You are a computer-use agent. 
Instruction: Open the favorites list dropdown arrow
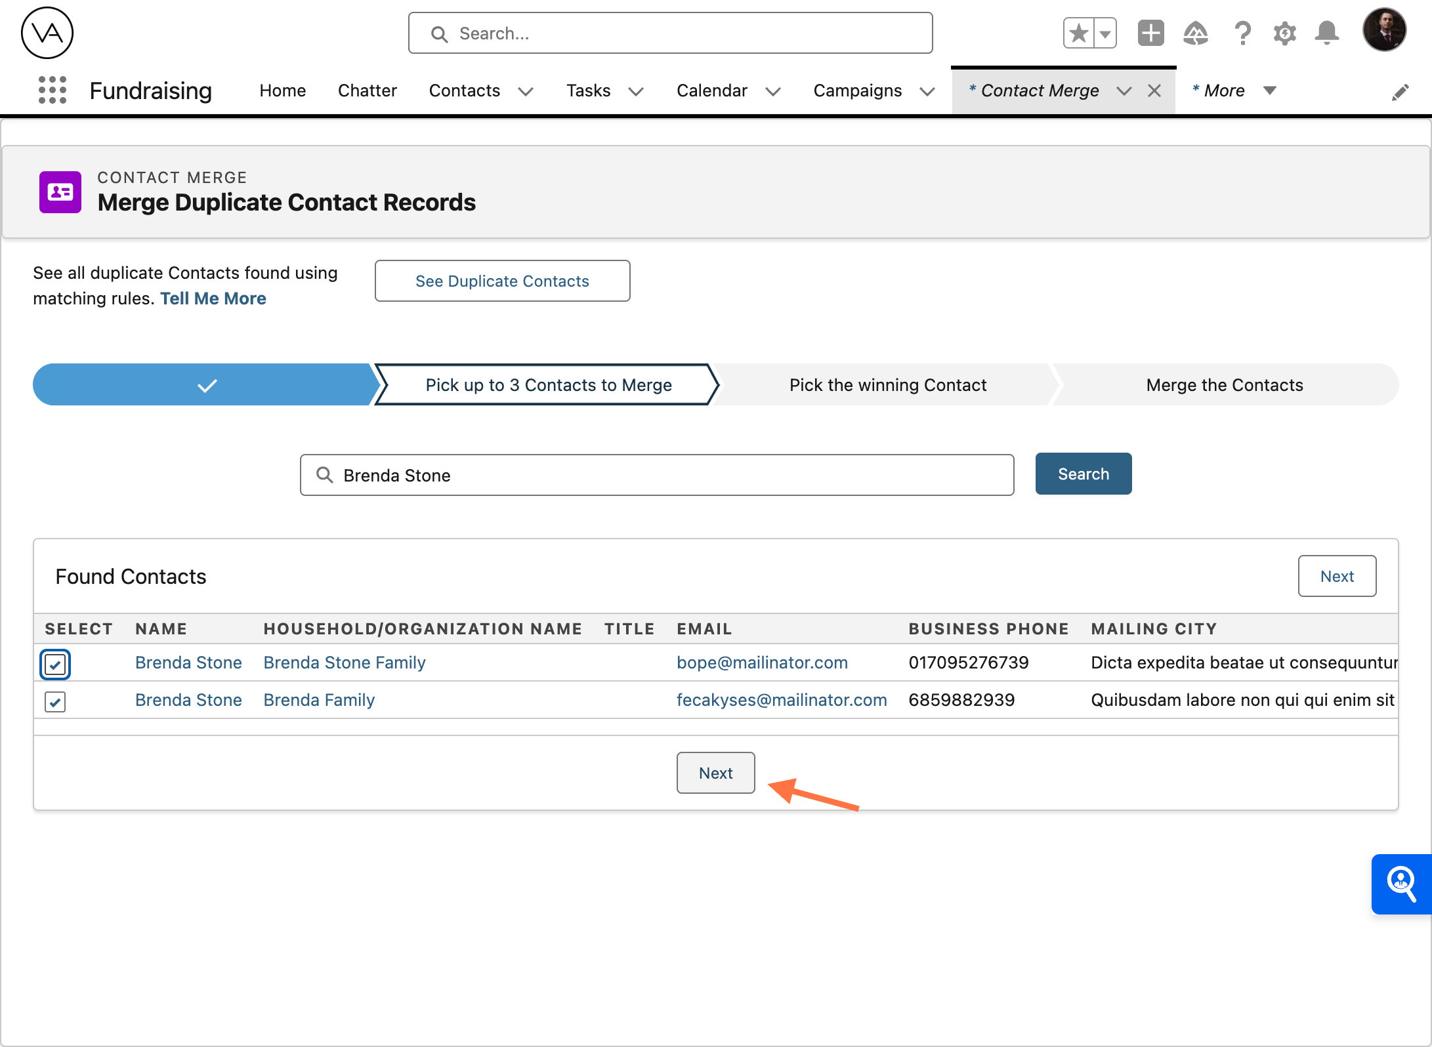[1106, 33]
